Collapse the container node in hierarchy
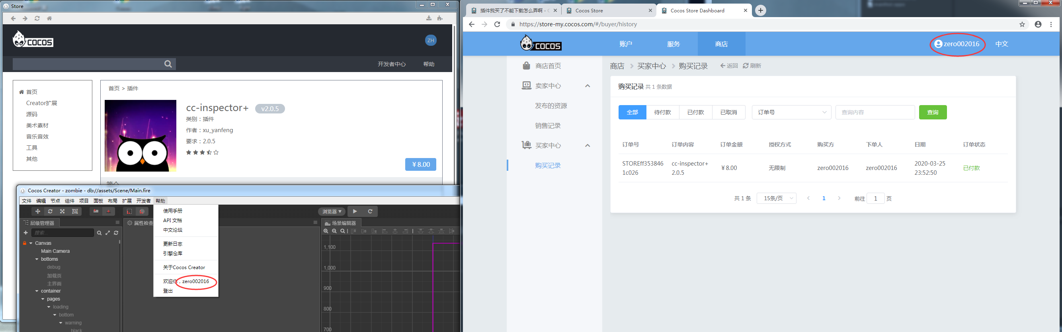1062x332 pixels. (x=37, y=291)
